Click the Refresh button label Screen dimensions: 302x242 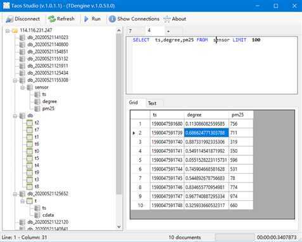(66, 19)
